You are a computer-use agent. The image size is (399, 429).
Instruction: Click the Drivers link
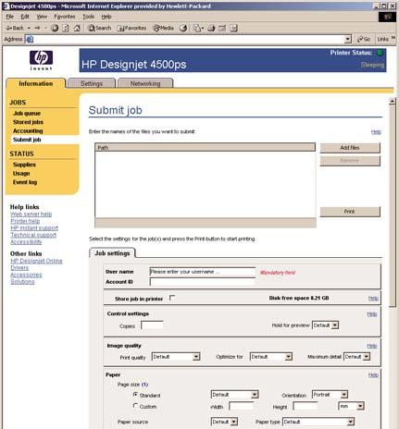click(19, 267)
